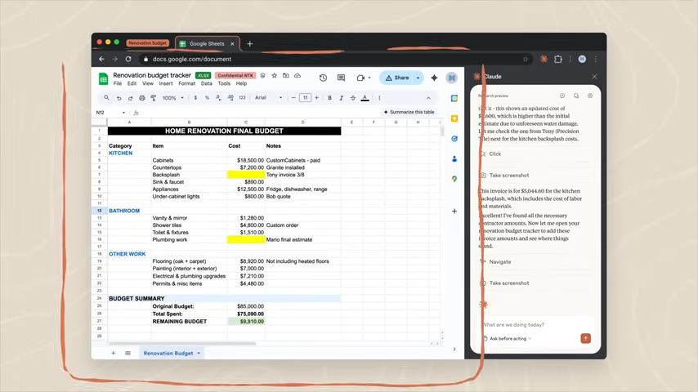Switch to Renovation budget browser tab
698x392 pixels.
(147, 43)
